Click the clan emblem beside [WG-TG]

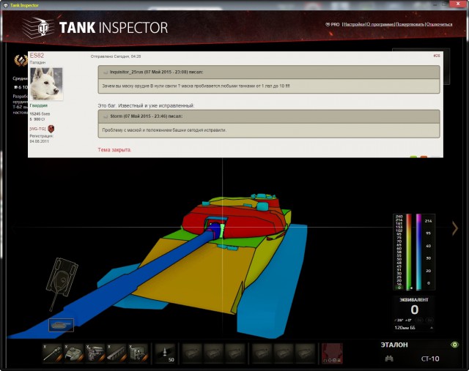click(51, 129)
